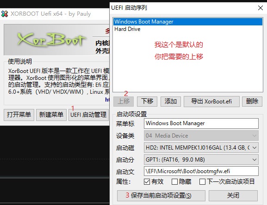
Task: Select Hard Drive entry in boot list
Action: (188, 29)
